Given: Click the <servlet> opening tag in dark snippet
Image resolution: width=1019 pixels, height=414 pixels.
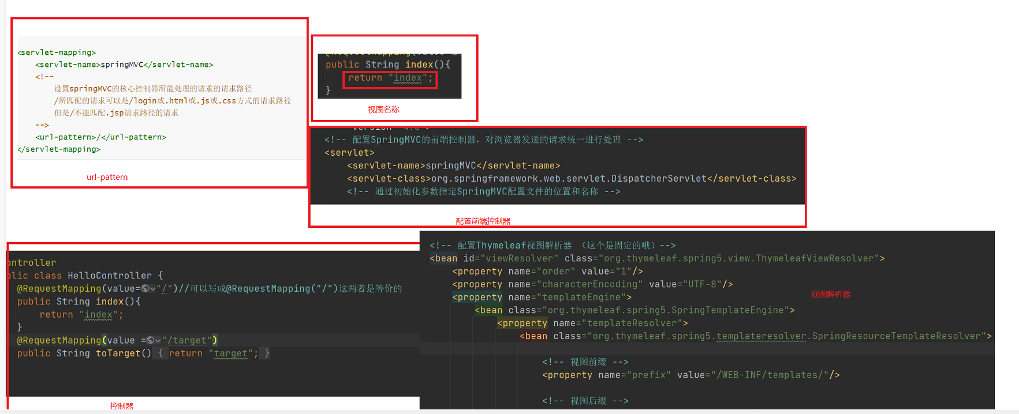Looking at the screenshot, I should (349, 153).
